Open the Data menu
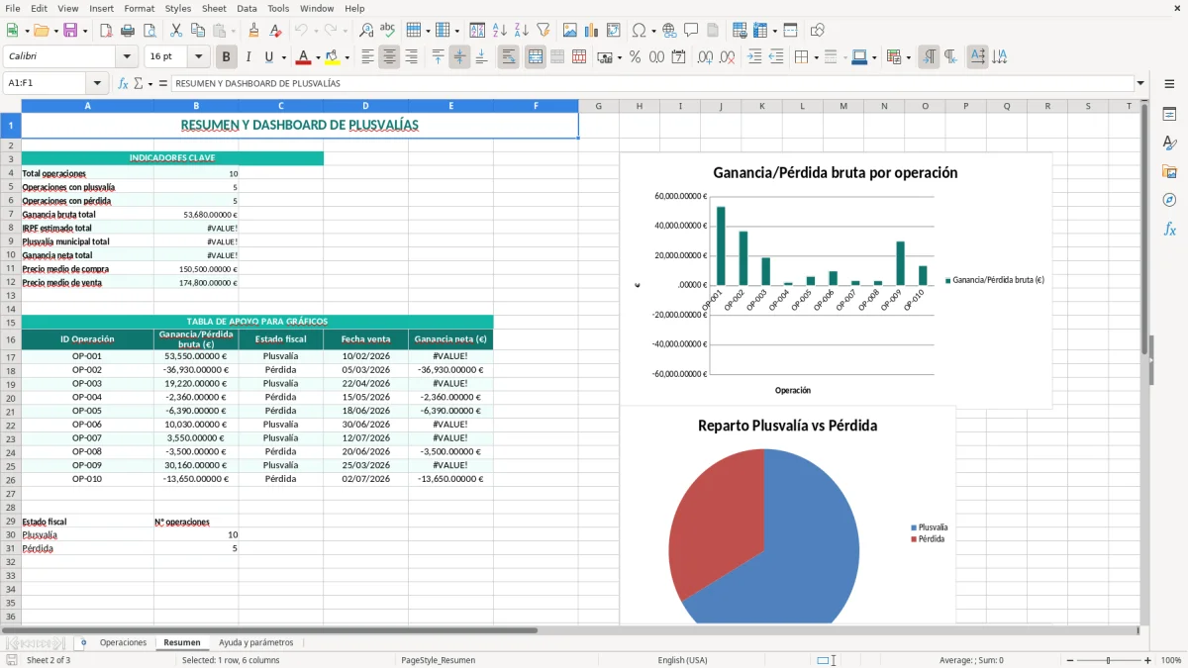This screenshot has width=1188, height=668. 247,8
